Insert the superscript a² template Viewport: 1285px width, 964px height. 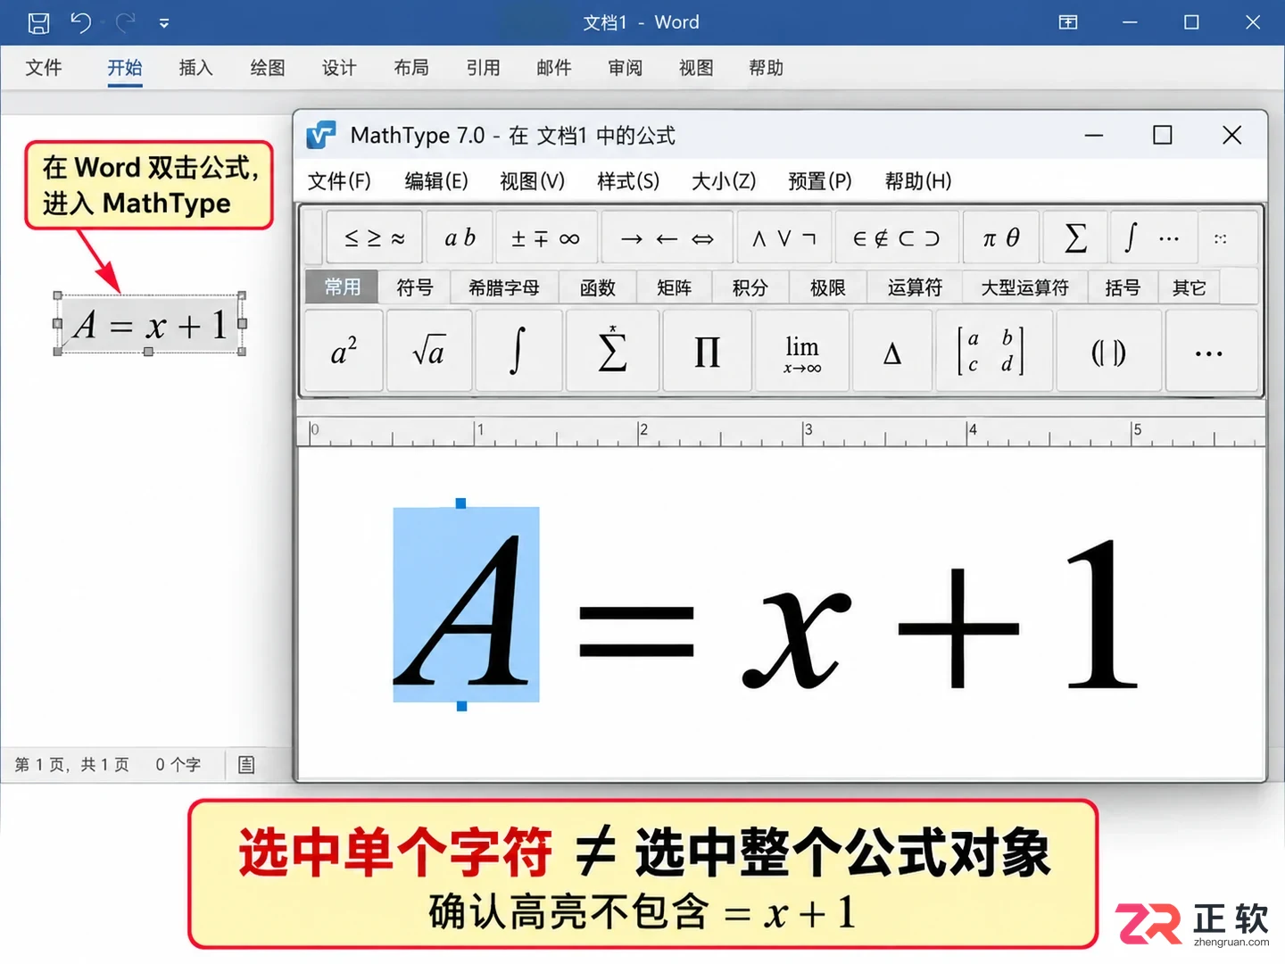pyautogui.click(x=344, y=351)
